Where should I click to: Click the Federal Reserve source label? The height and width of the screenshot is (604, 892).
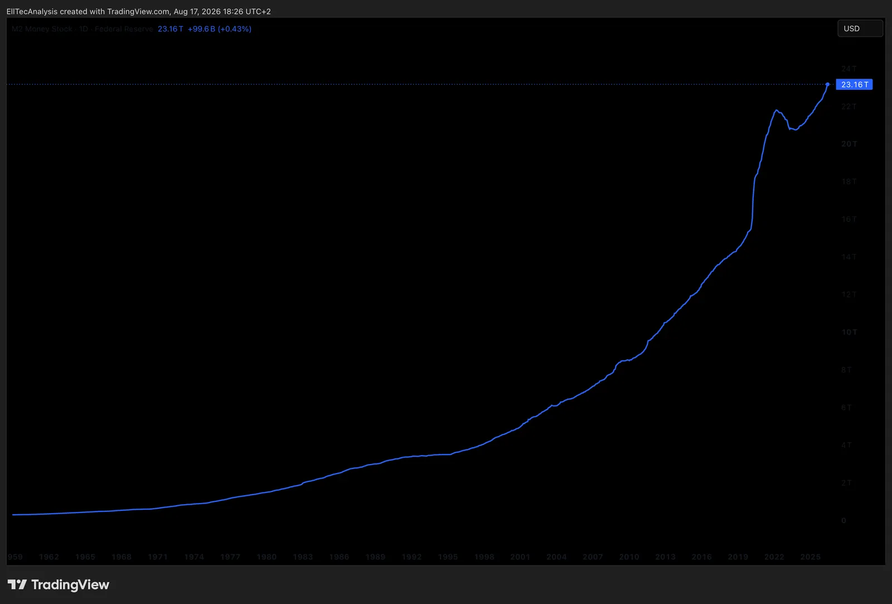pos(124,29)
